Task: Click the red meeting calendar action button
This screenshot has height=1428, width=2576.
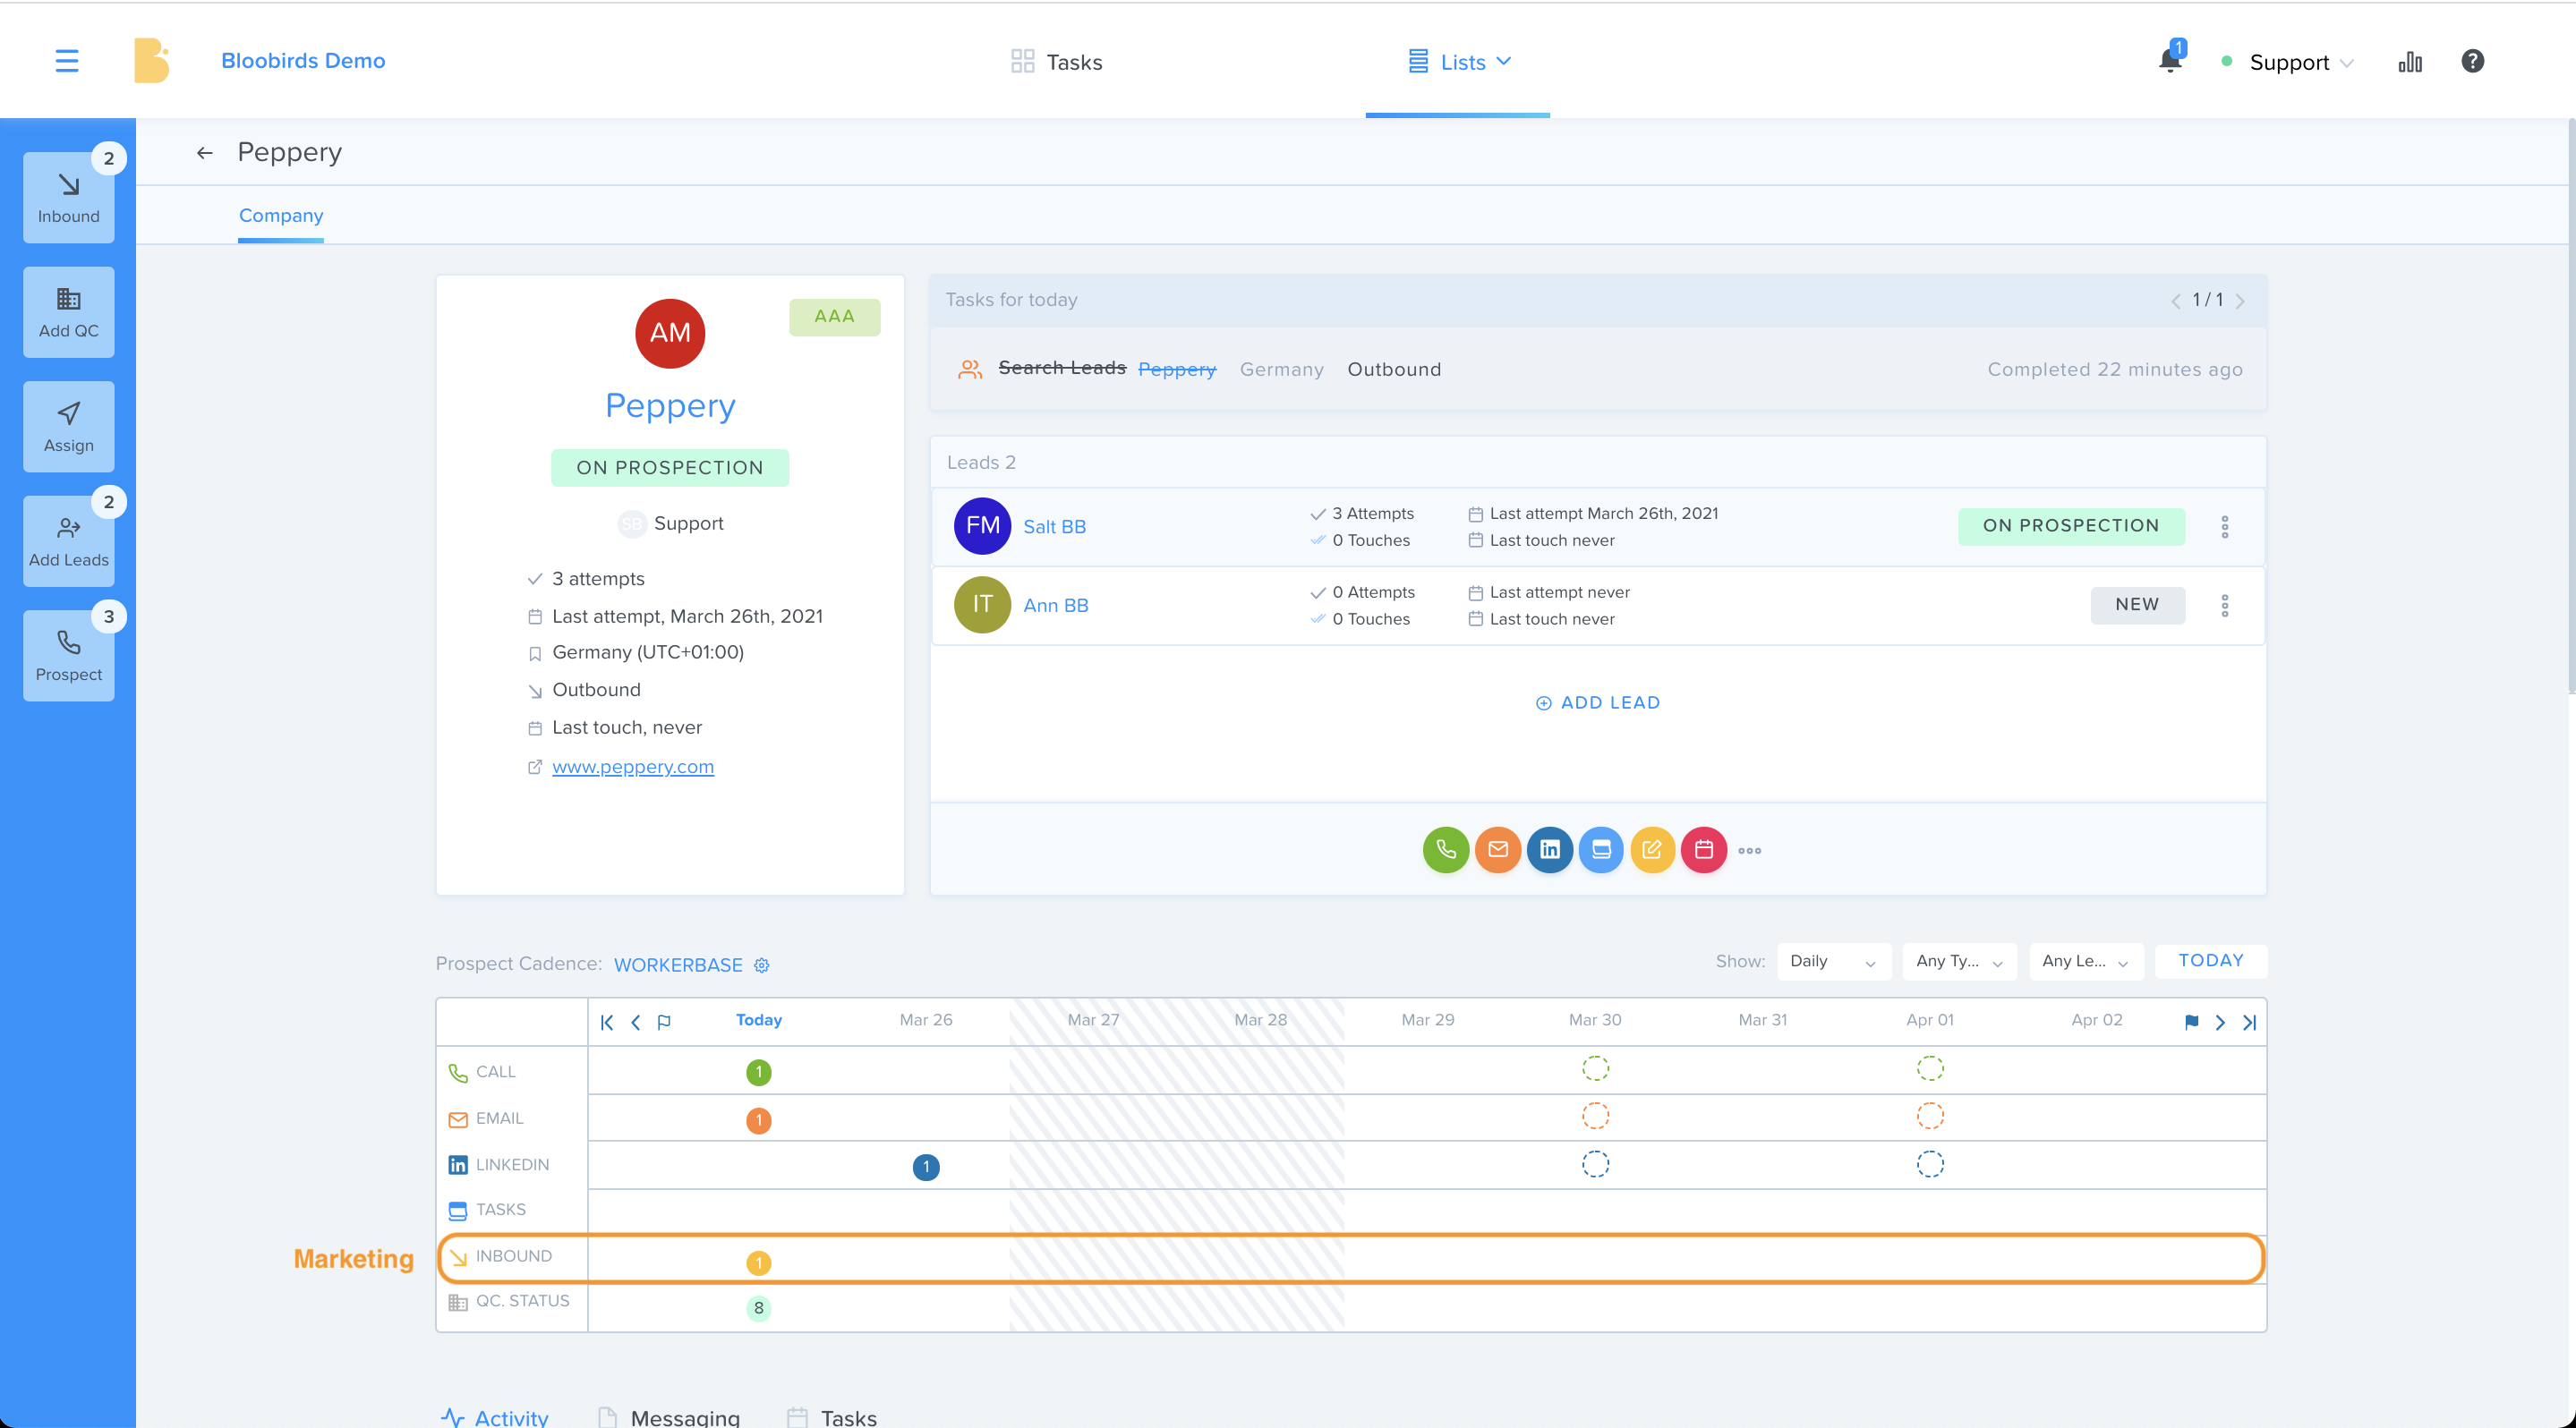Action: [x=1704, y=850]
